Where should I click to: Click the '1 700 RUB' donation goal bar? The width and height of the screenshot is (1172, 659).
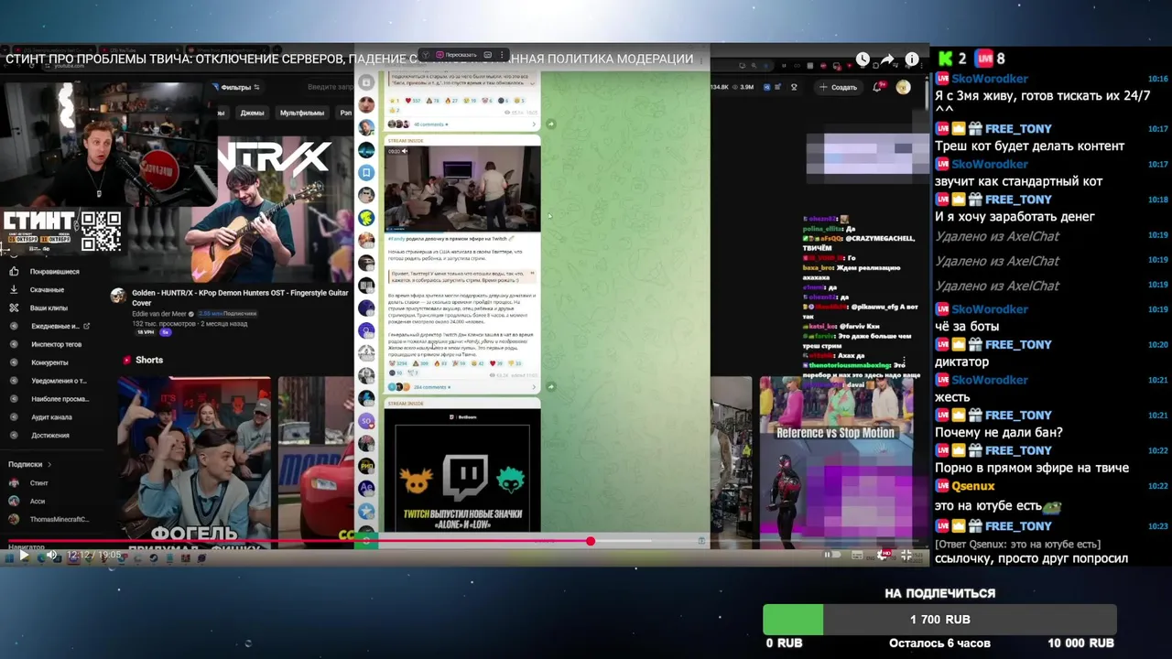click(x=939, y=620)
